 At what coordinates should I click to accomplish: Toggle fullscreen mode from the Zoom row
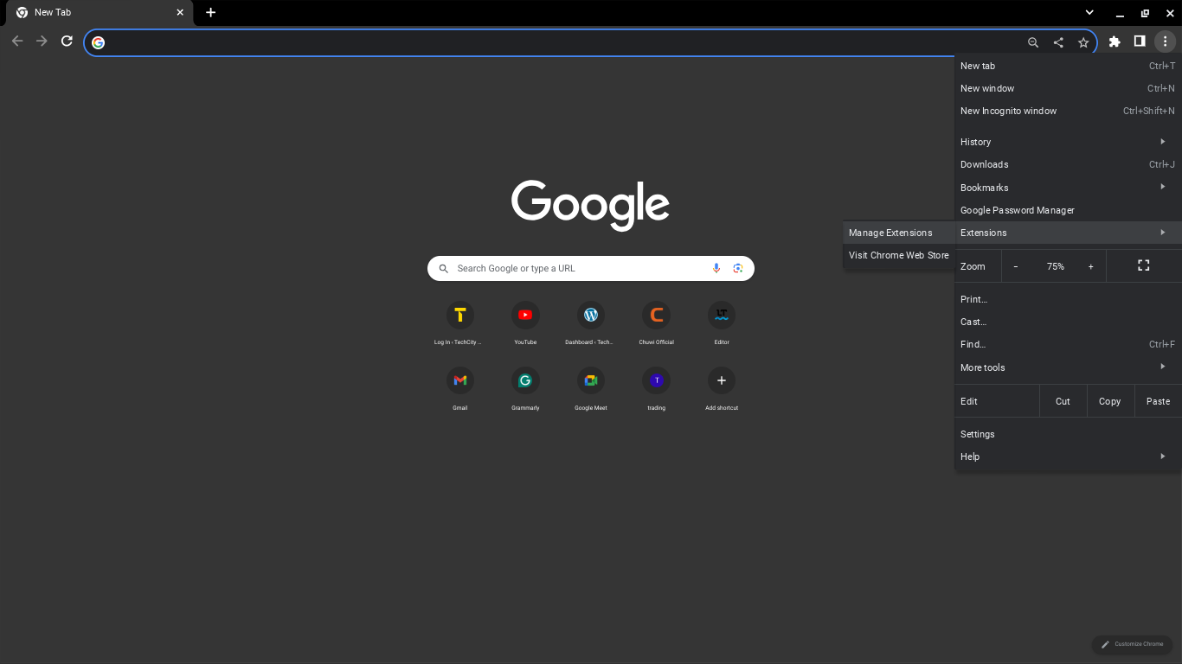pyautogui.click(x=1143, y=265)
